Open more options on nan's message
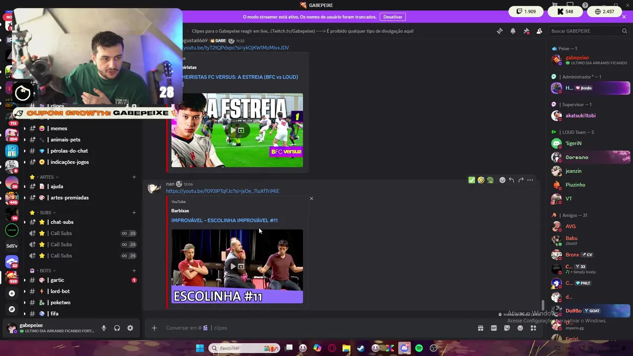 (x=530, y=180)
